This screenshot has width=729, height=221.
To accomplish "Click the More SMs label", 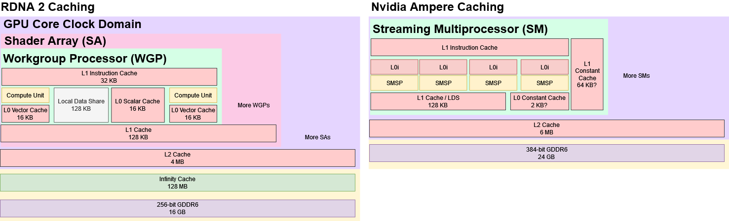I will point(636,76).
